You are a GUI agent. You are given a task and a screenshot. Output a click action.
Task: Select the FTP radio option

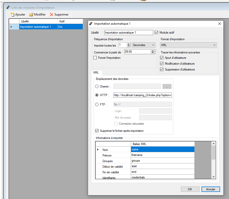[97, 104]
